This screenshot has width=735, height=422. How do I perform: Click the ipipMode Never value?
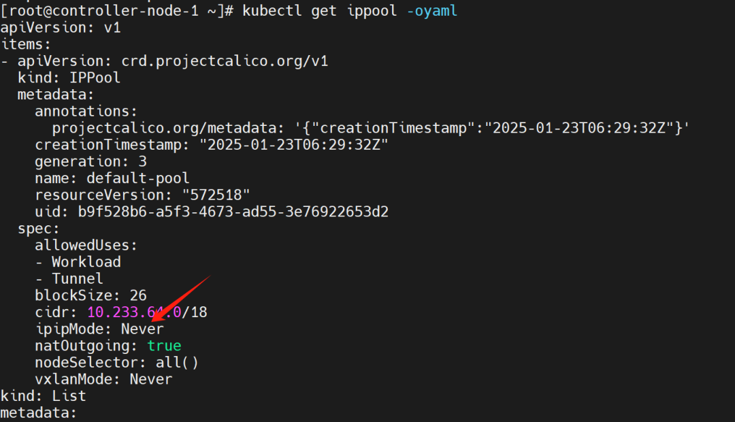(142, 329)
